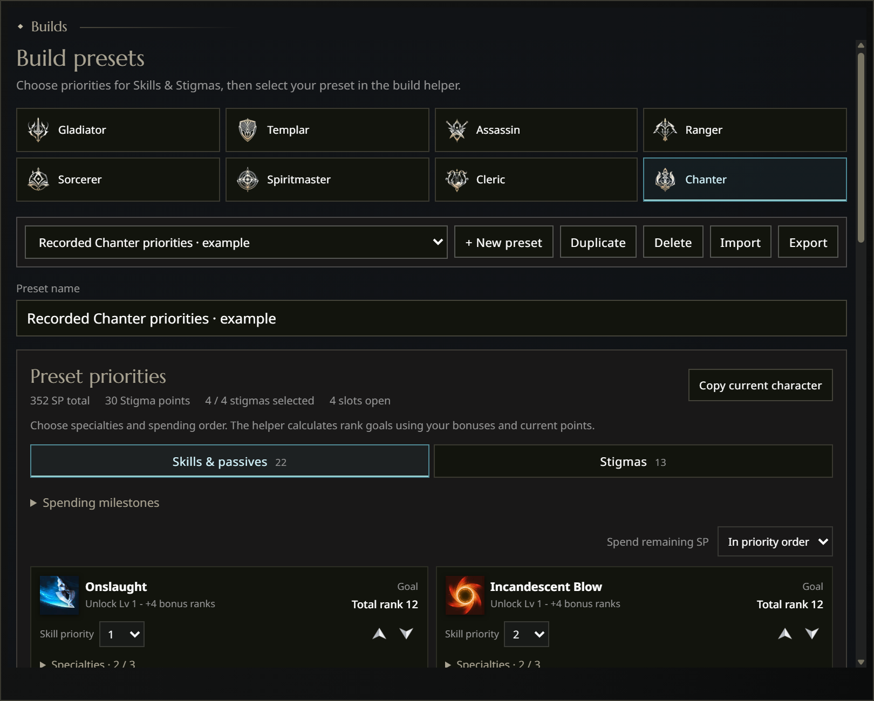Click the Incandescent Blow skill icon
Viewport: 874px width, 701px height.
tap(465, 595)
